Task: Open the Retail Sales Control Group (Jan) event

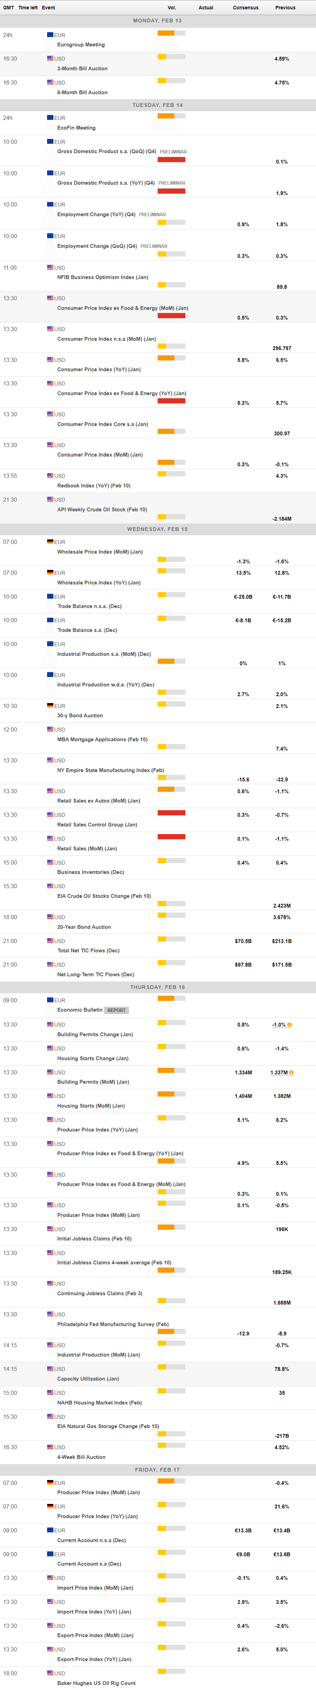Action: [x=97, y=825]
